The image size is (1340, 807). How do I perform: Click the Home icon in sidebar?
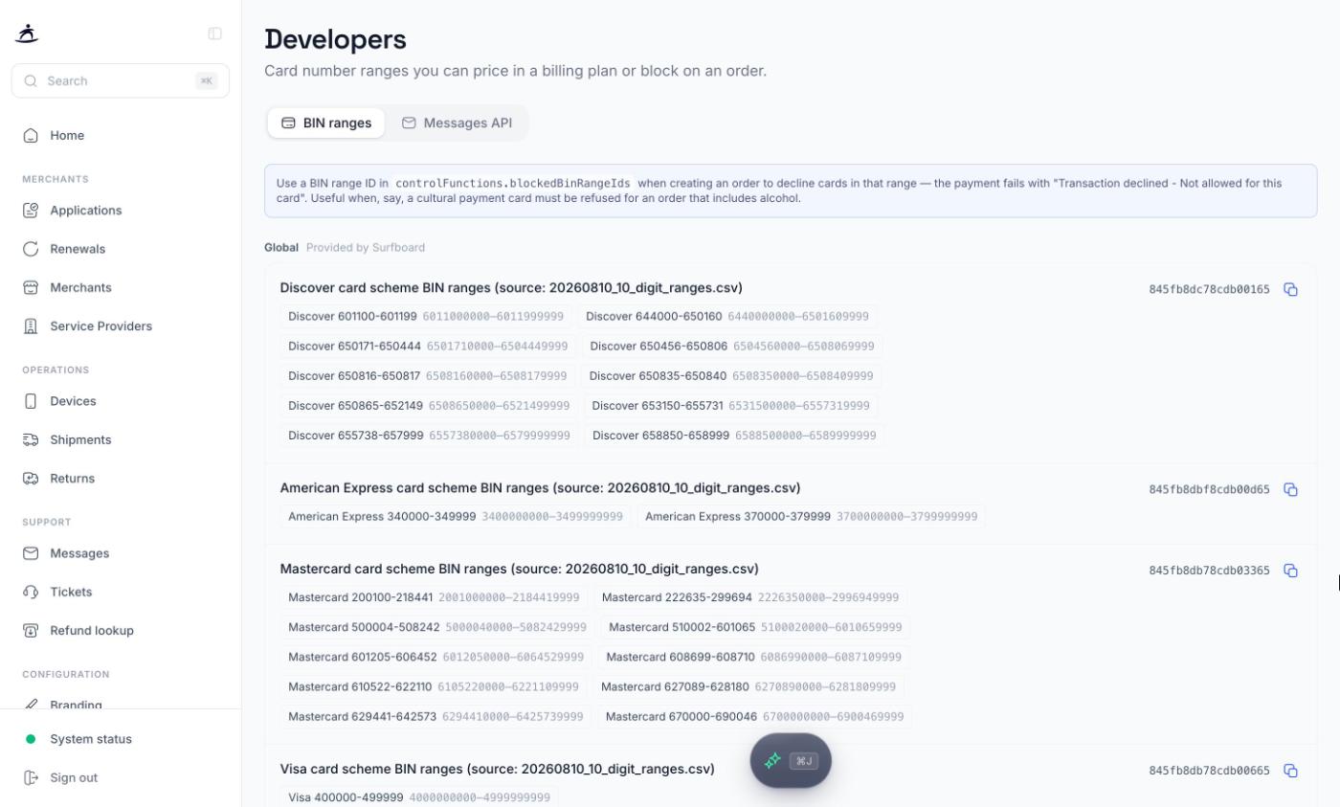31,135
